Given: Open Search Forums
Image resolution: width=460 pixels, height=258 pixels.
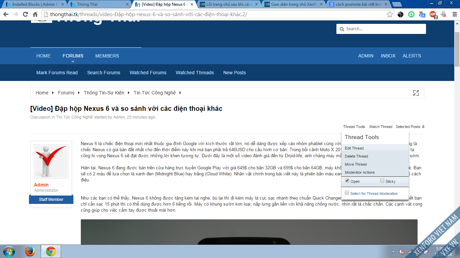Looking at the screenshot, I should tap(104, 73).
